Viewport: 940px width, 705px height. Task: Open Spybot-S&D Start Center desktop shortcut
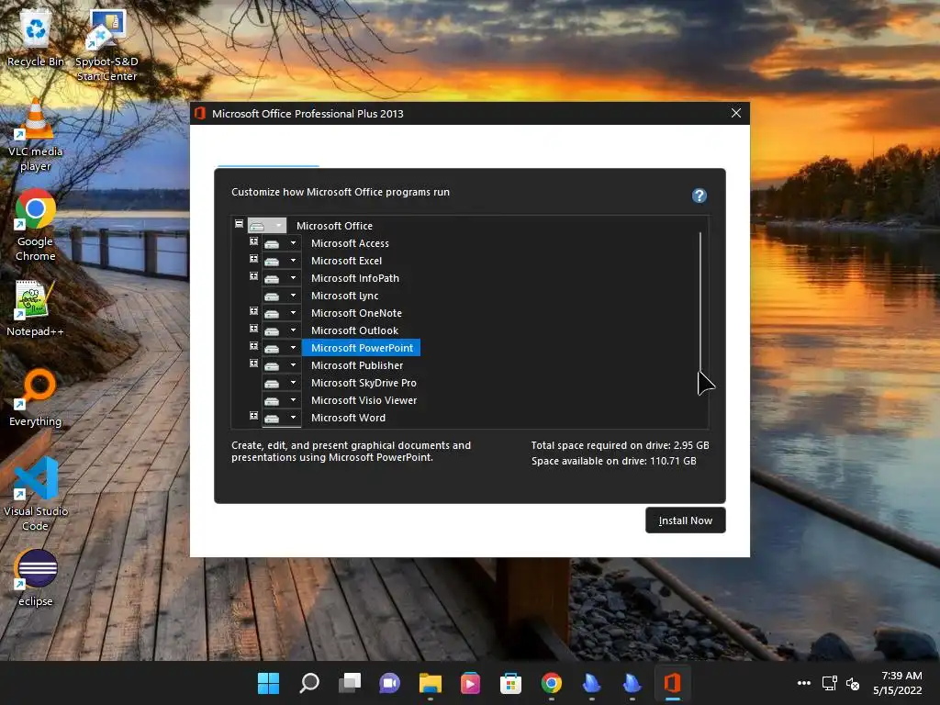click(x=106, y=45)
